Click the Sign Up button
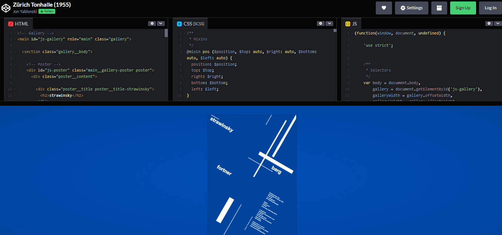This screenshot has height=235, width=502. [463, 8]
